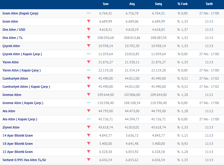Sort by the Son column header
This screenshot has width=224, height=165.
tap(106, 4)
